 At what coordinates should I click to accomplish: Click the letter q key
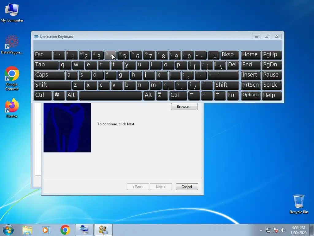tap(66, 65)
